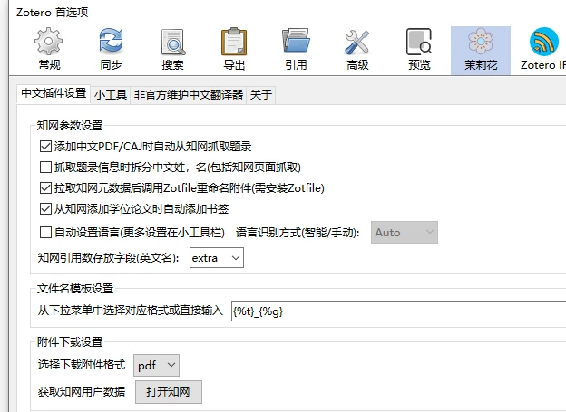The width and height of the screenshot is (566, 412).
Task: Open the 同步 sync preferences pane
Action: click(x=111, y=50)
